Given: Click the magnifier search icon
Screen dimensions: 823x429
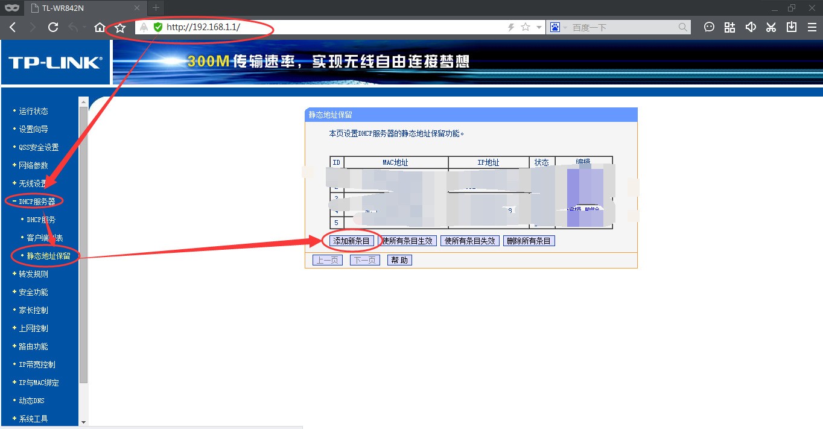Looking at the screenshot, I should pos(683,27).
